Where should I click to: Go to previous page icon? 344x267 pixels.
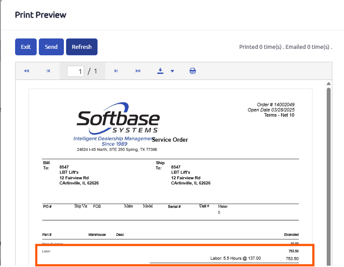click(48, 71)
